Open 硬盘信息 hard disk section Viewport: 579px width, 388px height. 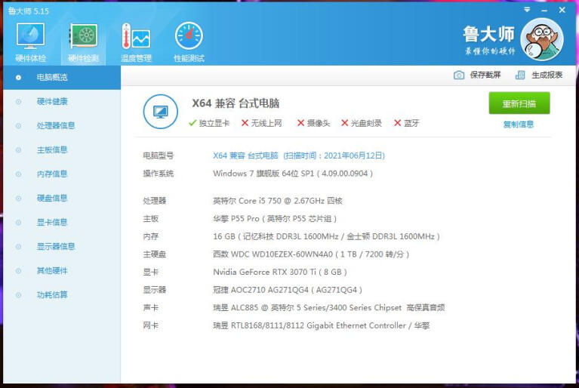(x=52, y=199)
